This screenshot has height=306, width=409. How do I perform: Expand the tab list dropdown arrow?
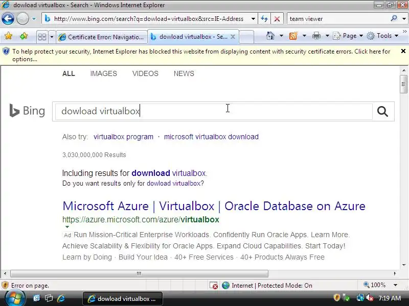click(52, 37)
